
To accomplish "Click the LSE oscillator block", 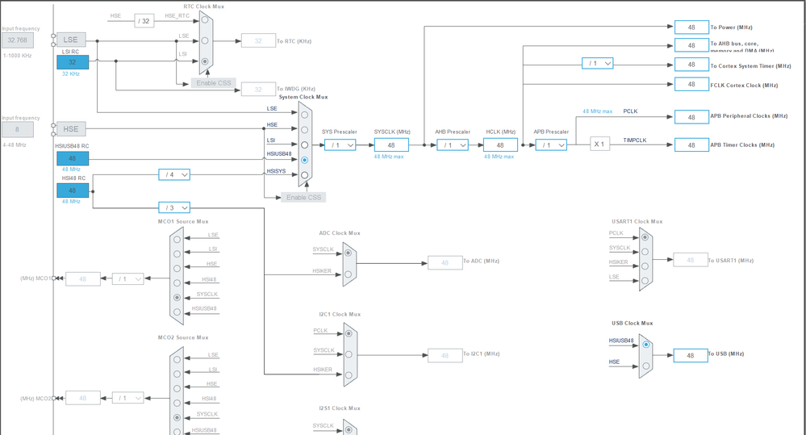I will point(70,40).
